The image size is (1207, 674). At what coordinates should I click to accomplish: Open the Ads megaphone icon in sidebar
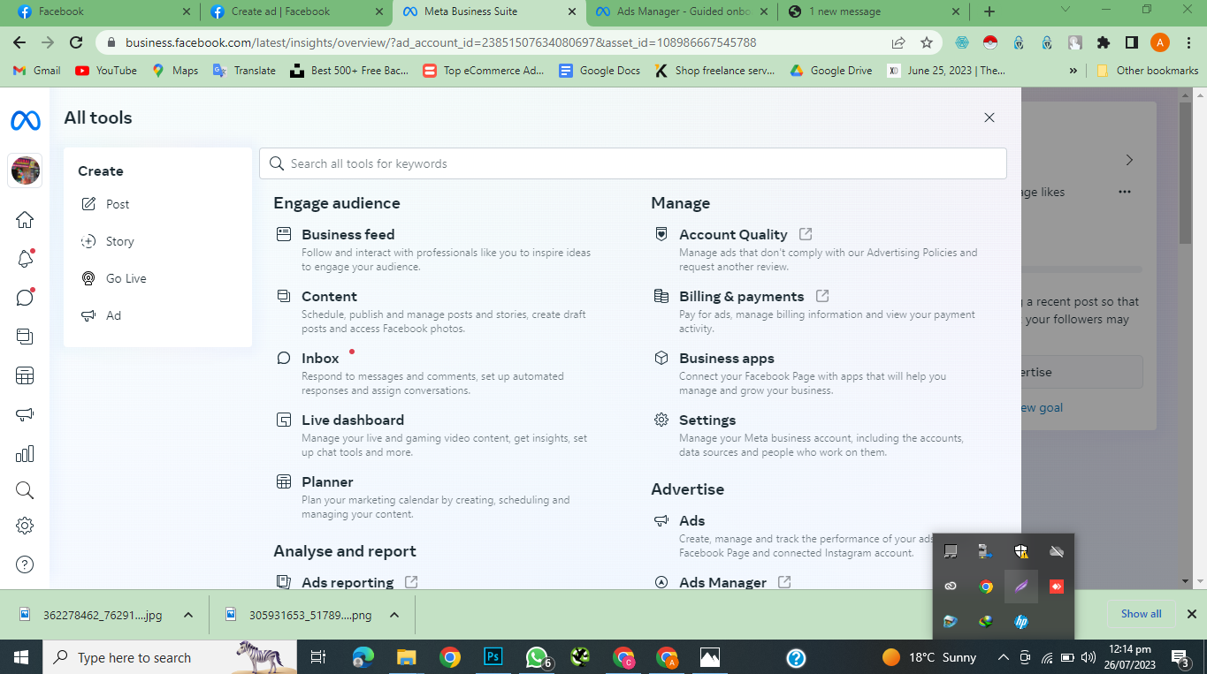tap(25, 414)
